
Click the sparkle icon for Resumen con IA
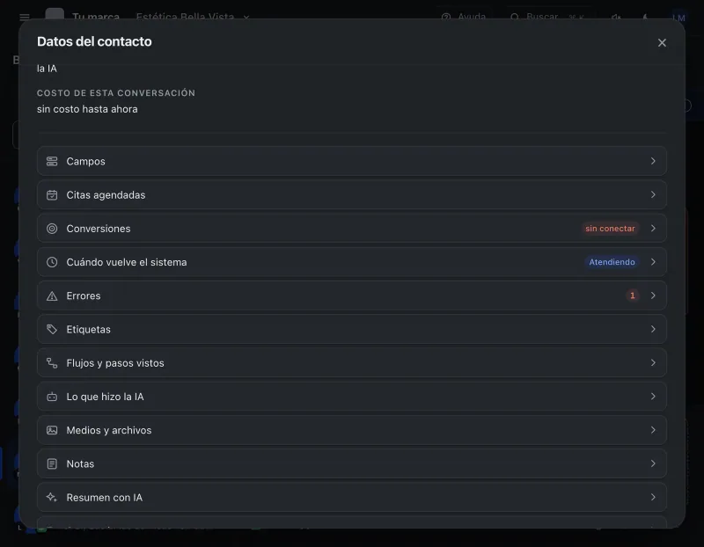[x=52, y=497]
